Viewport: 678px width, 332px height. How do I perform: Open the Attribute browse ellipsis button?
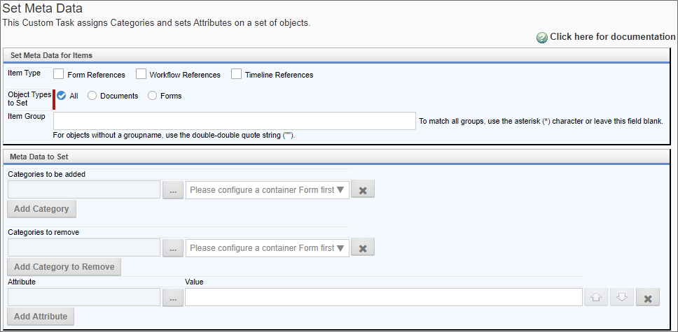(173, 298)
